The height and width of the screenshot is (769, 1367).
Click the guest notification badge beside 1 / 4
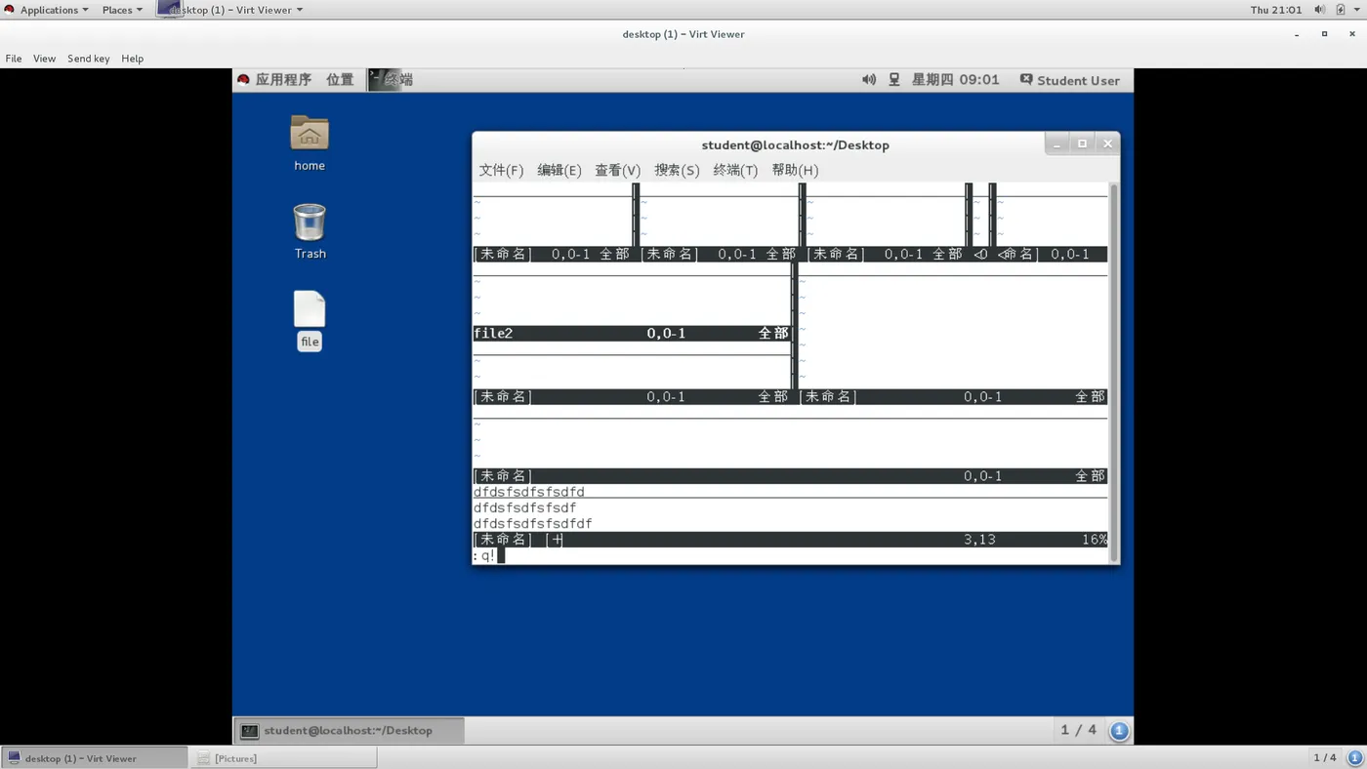point(1119,730)
